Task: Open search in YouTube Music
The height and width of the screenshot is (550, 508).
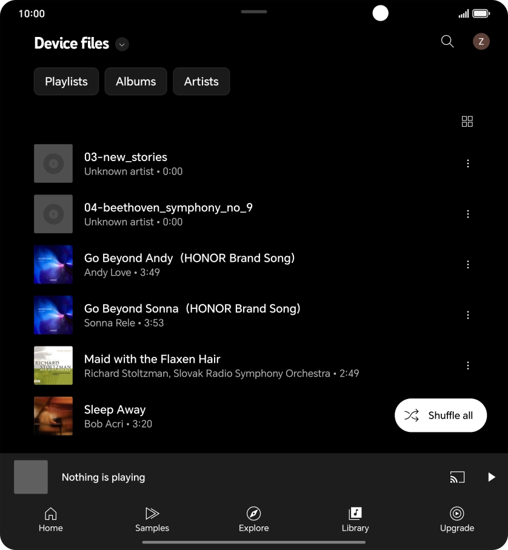Action: coord(447,41)
